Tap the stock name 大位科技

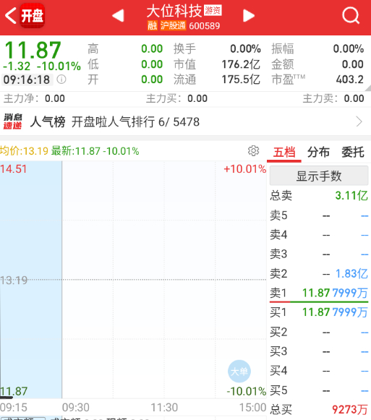point(174,11)
